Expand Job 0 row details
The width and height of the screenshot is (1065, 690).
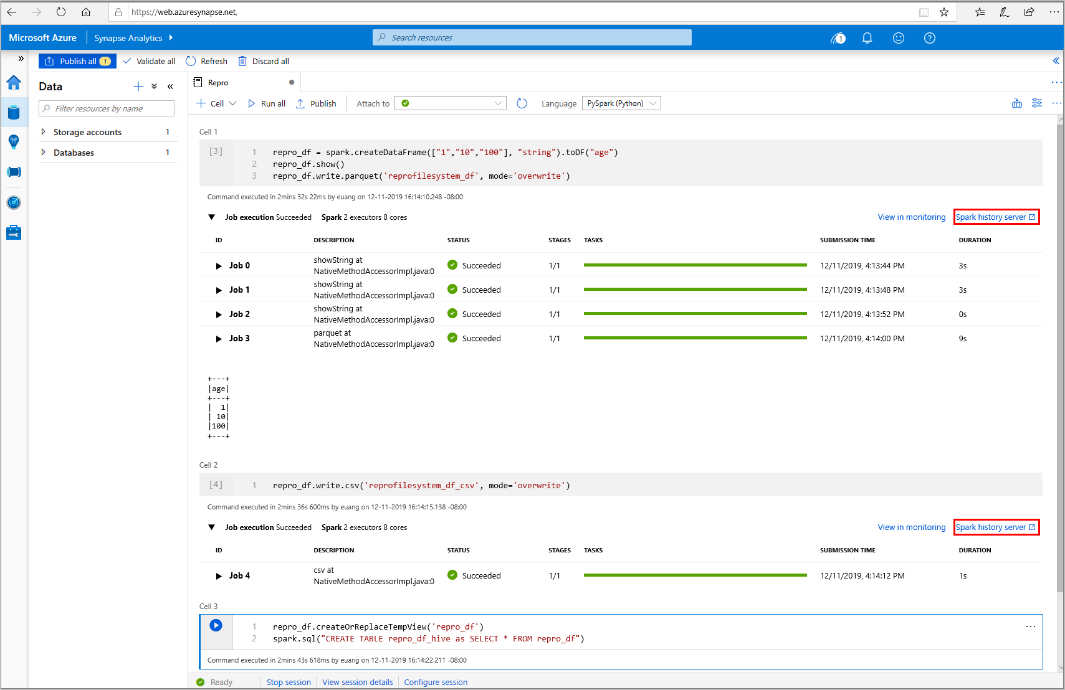coord(219,266)
